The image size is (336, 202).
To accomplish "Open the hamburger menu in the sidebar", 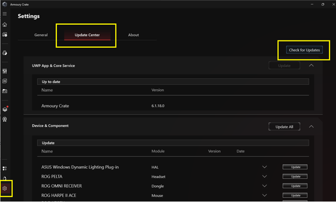I will (x=4, y=14).
